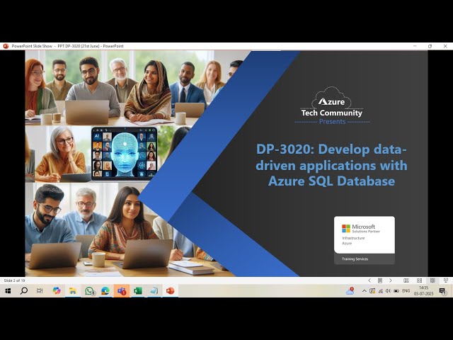Image resolution: width=453 pixels, height=340 pixels.
Task: Switch to Microsoft Teams on taskbar
Action: tap(122, 291)
